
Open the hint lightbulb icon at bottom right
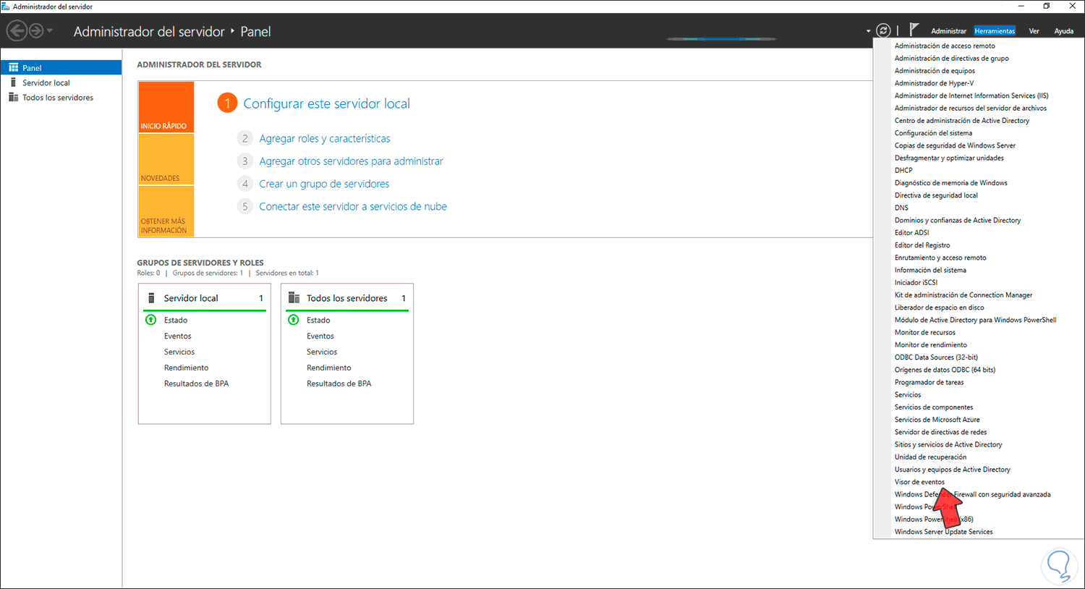click(1059, 567)
